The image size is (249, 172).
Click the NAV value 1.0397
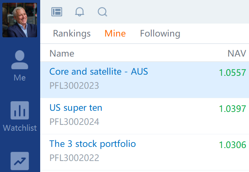232,109
